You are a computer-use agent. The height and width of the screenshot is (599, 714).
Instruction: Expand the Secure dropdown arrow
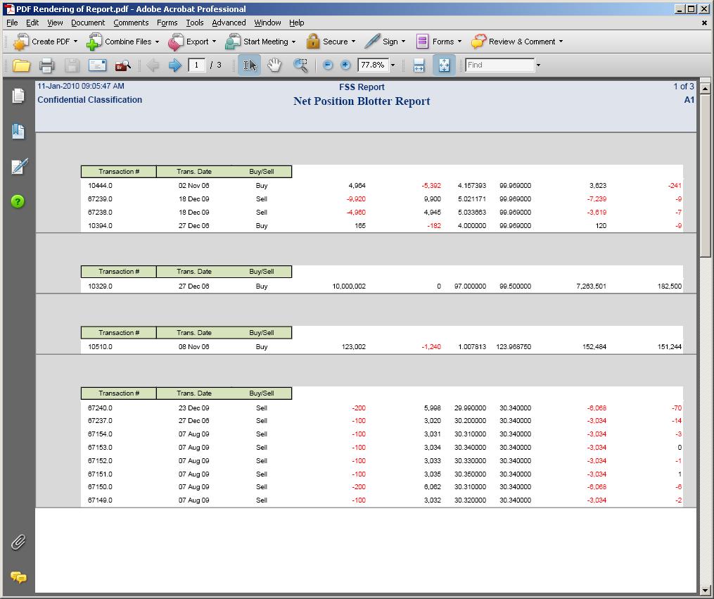tap(353, 42)
